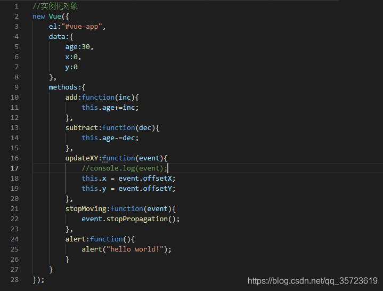Click the string "hello world!"
The width and height of the screenshot is (383, 291).
[x=135, y=249]
